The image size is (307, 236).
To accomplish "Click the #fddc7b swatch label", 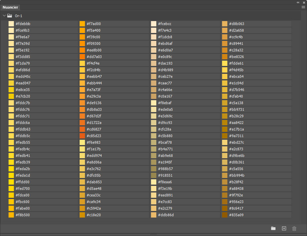I will [23, 103].
